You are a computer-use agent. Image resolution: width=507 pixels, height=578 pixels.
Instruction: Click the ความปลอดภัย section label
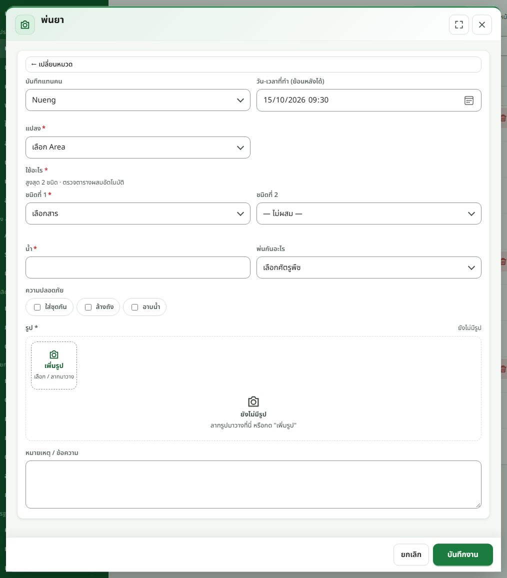click(x=44, y=290)
